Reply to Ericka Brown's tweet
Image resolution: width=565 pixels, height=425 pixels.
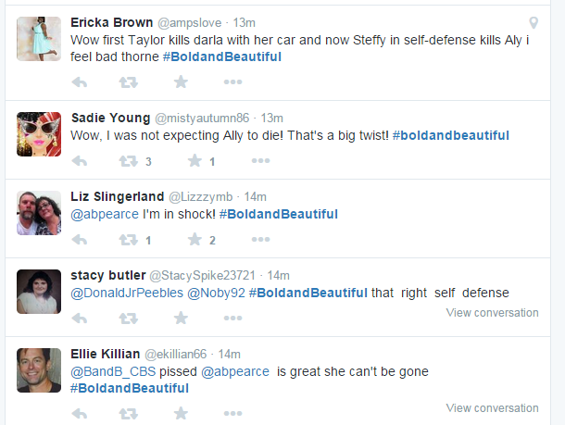tap(80, 81)
